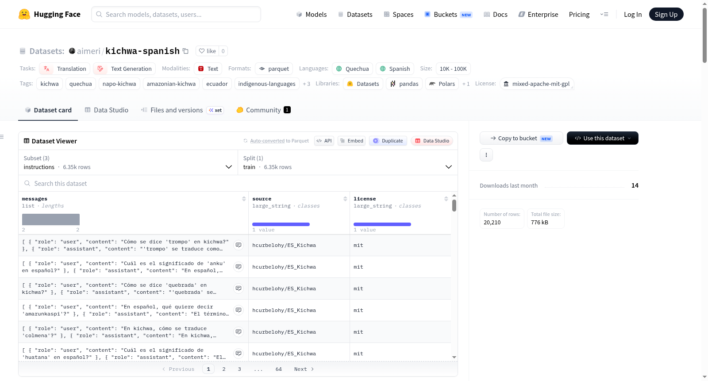Click the API button

(x=324, y=141)
